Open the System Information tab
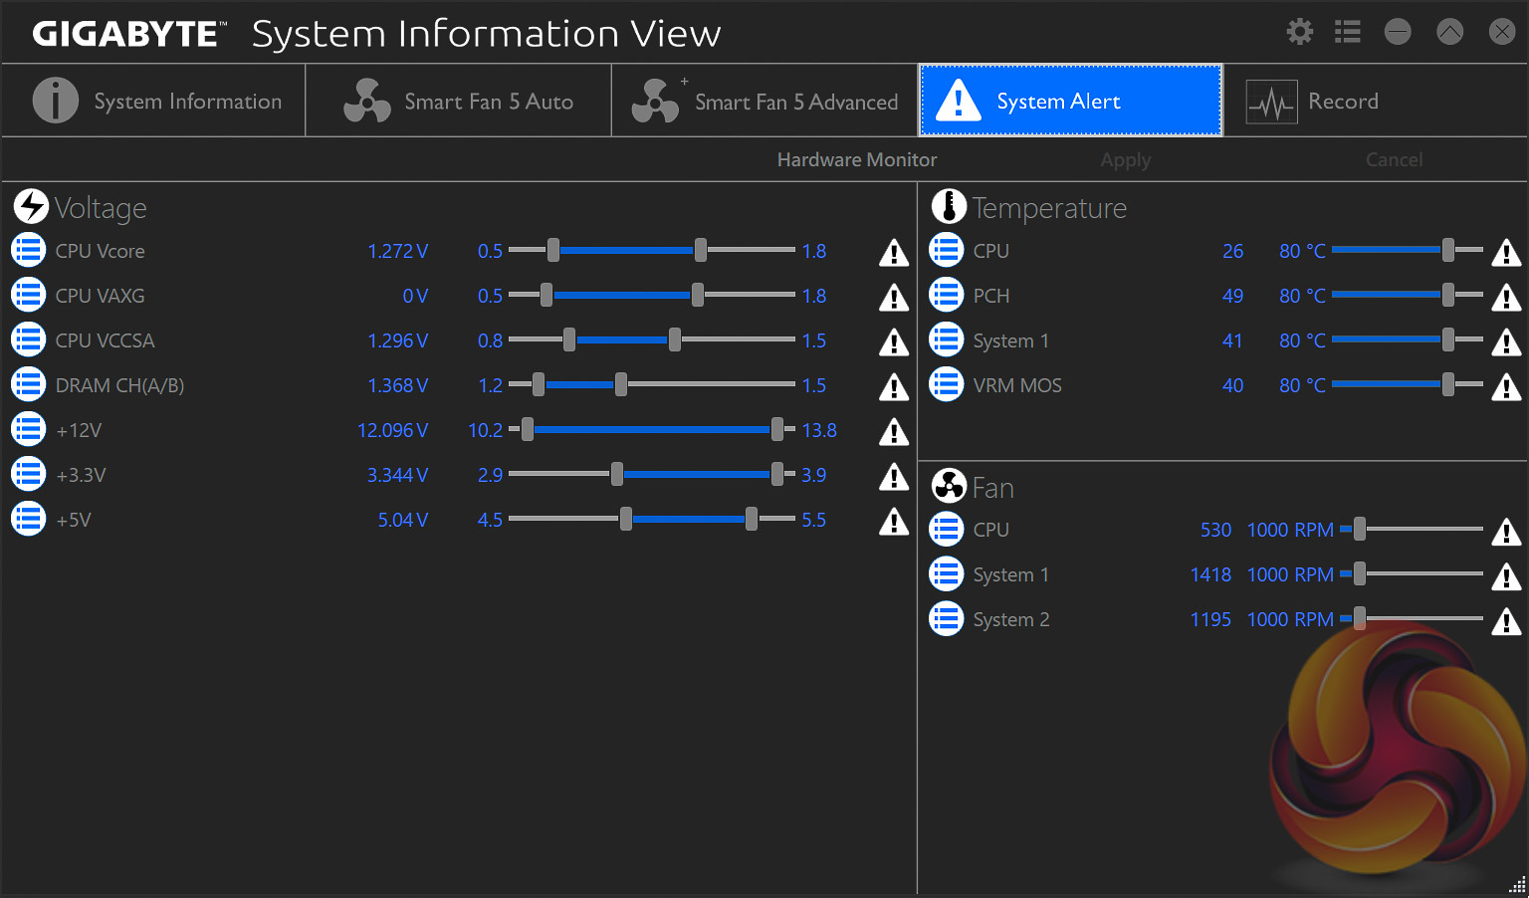Image resolution: width=1529 pixels, height=898 pixels. click(154, 102)
